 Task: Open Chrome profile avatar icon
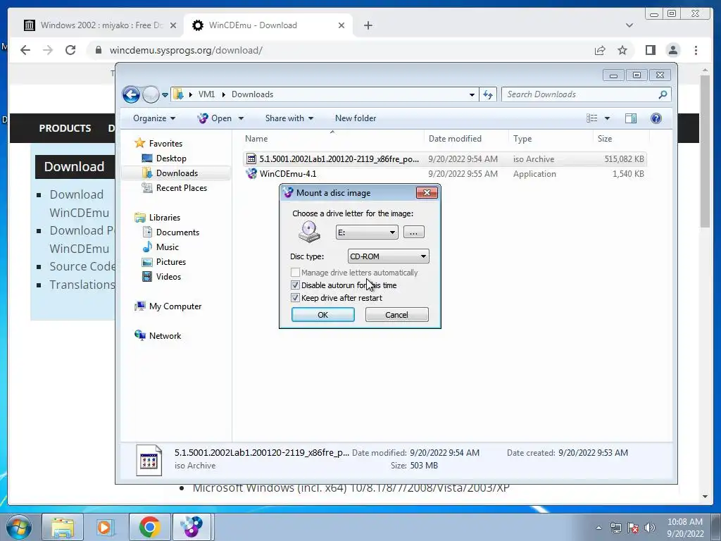672,50
